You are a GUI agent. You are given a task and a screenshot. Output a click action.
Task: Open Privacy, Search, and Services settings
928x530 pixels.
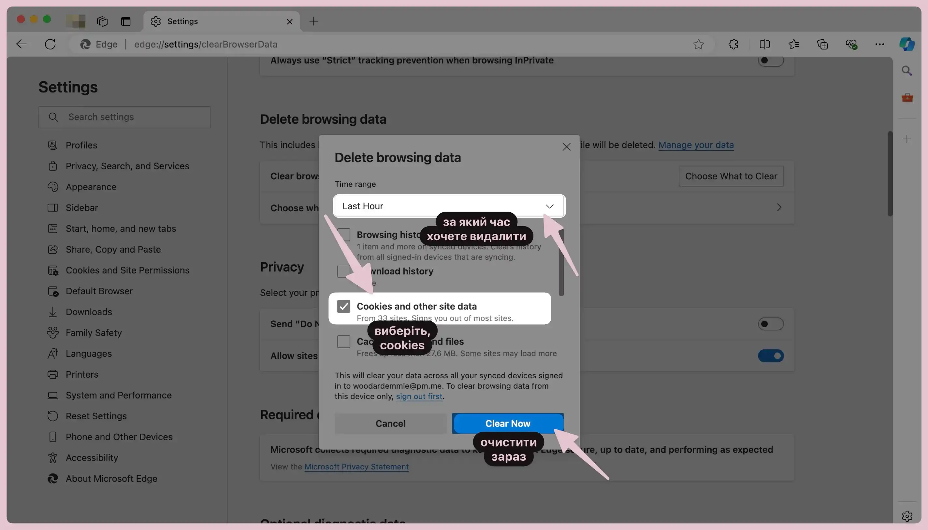(x=127, y=166)
